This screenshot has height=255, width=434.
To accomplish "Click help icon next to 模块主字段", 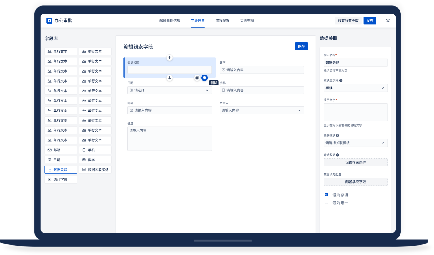I will click(x=341, y=81).
